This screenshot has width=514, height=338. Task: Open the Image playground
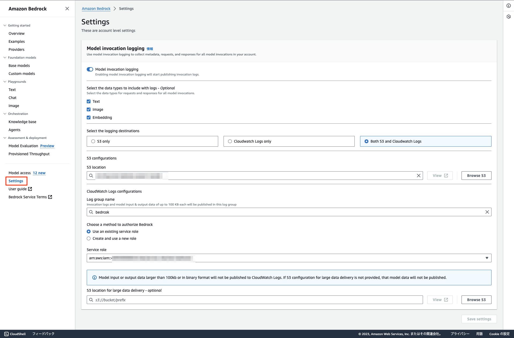14,106
